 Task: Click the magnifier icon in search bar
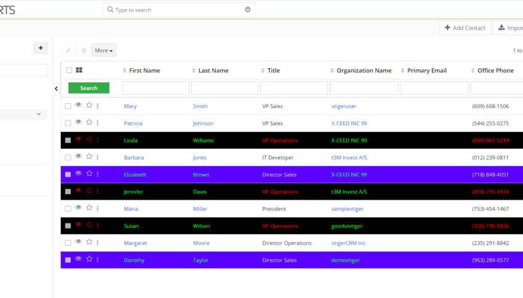[x=110, y=10]
